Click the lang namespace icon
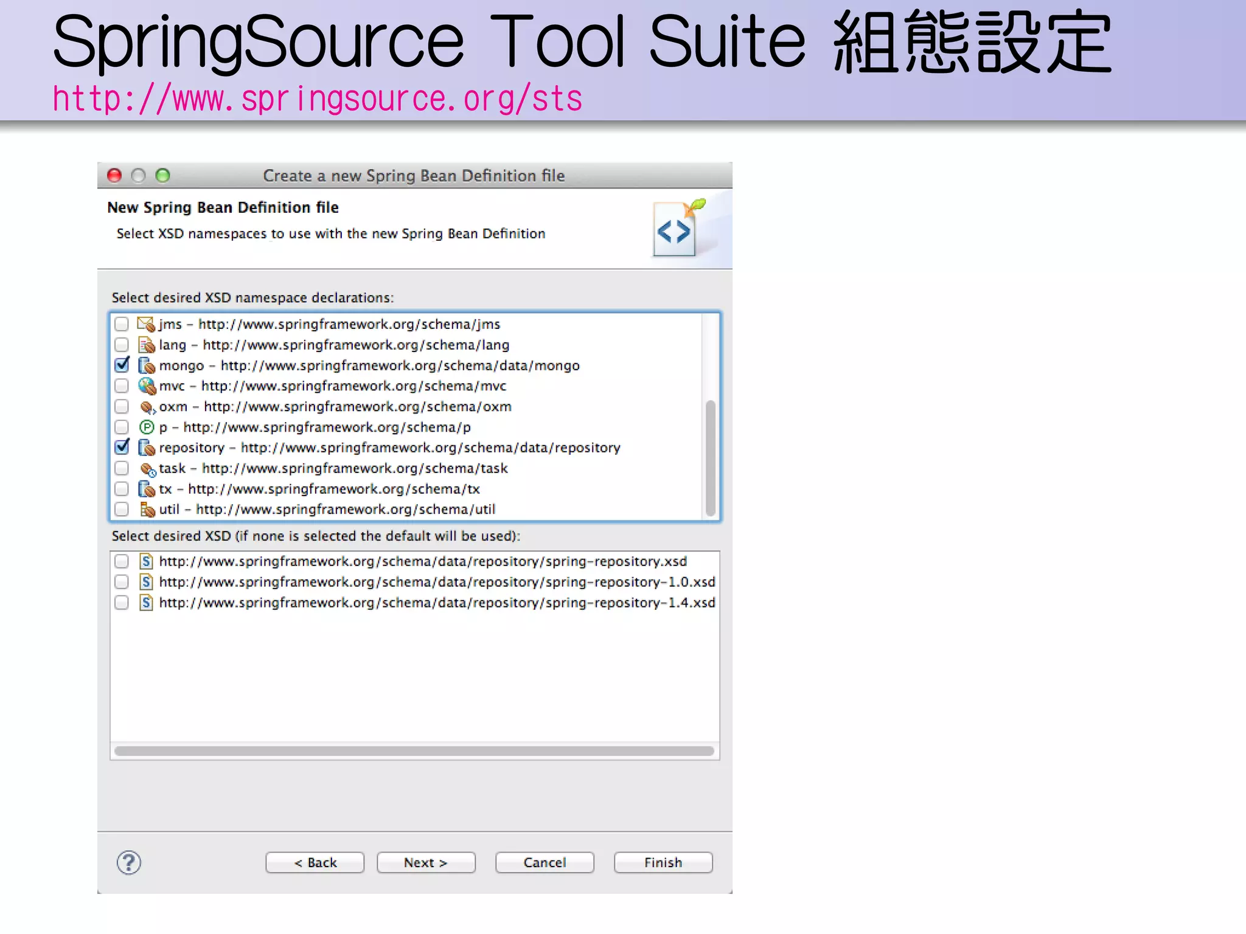Screen dimensions: 1246x934 pos(147,345)
